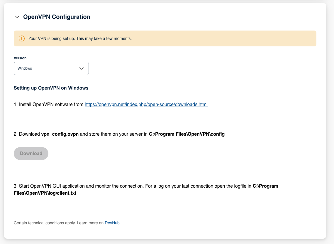
Task: Click the vpn_config.ovpn file name
Action: [60, 134]
